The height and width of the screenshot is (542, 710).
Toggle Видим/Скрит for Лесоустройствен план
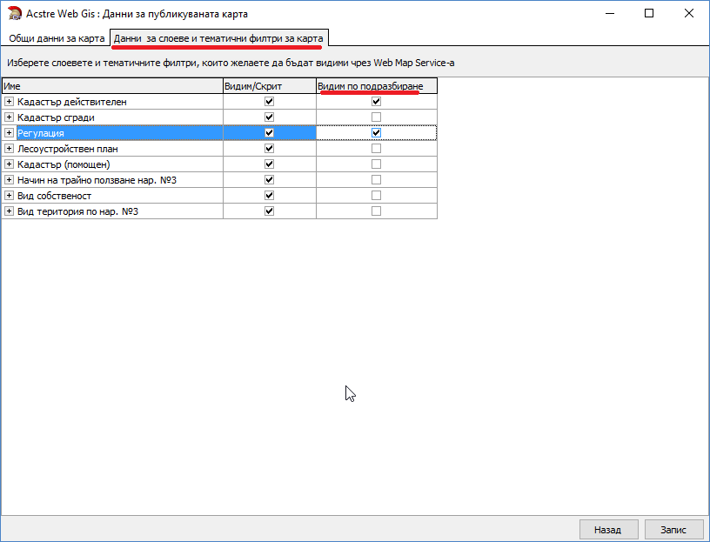coord(269,149)
